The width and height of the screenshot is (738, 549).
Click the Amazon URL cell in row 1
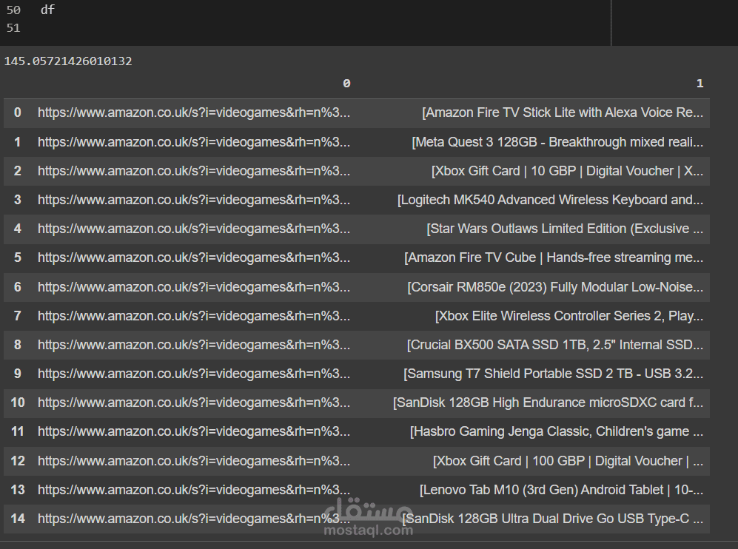pyautogui.click(x=194, y=142)
